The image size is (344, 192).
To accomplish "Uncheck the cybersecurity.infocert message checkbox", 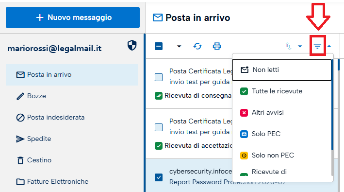I will pos(159,177).
